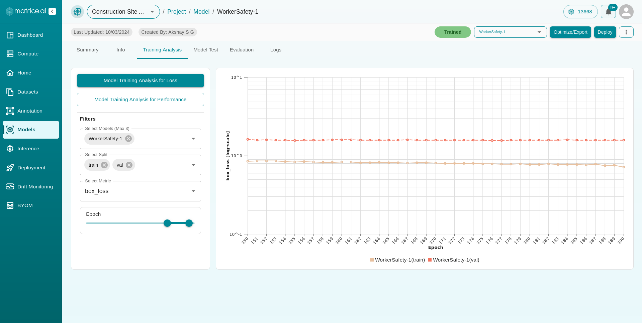
Task: Switch to the Summary tab
Action: pyautogui.click(x=88, y=50)
